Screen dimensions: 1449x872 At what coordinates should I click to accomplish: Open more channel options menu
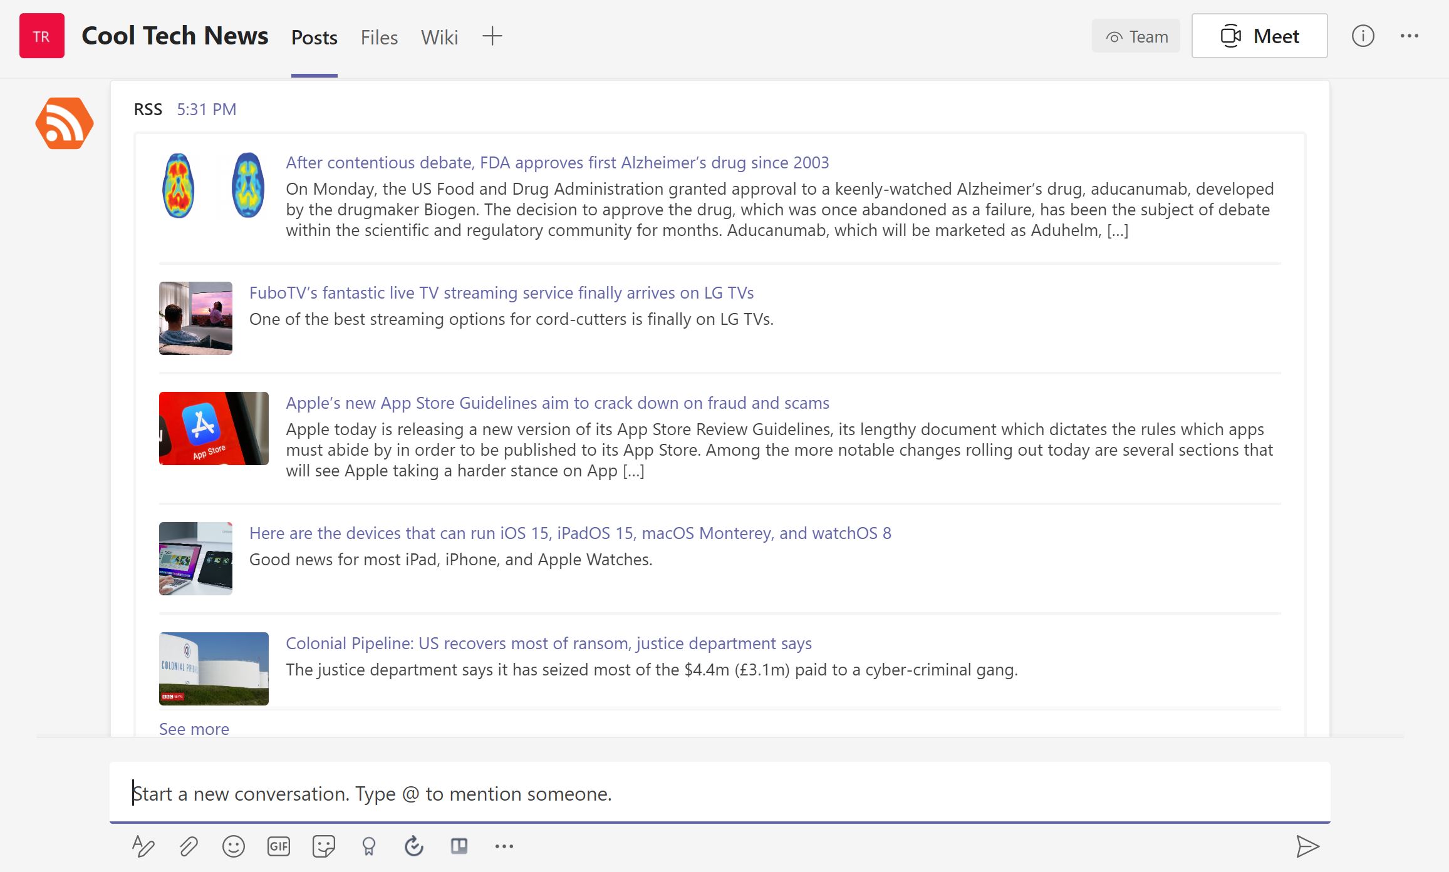tap(1409, 36)
